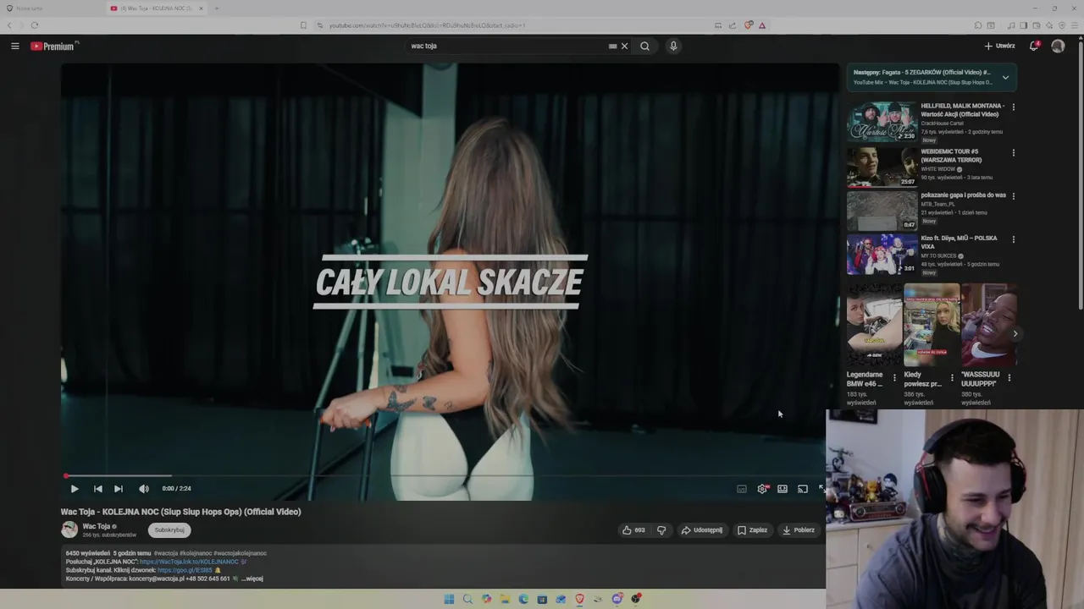Click the magnifier search button
The image size is (1084, 609).
click(644, 47)
